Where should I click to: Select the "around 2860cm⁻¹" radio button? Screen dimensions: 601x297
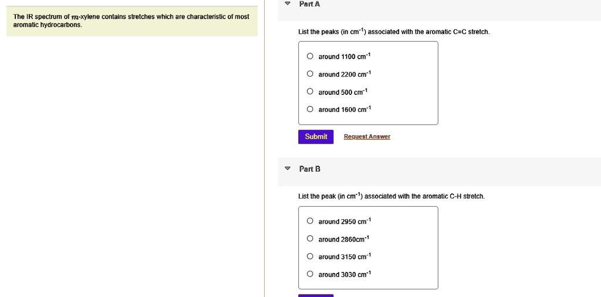tap(310, 239)
